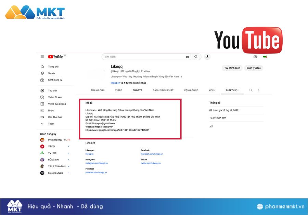
Task: Switch to the SHORTS tab
Action: (137, 90)
